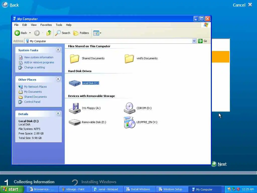Open the Forward button history dropdown arrow

pos(43,33)
